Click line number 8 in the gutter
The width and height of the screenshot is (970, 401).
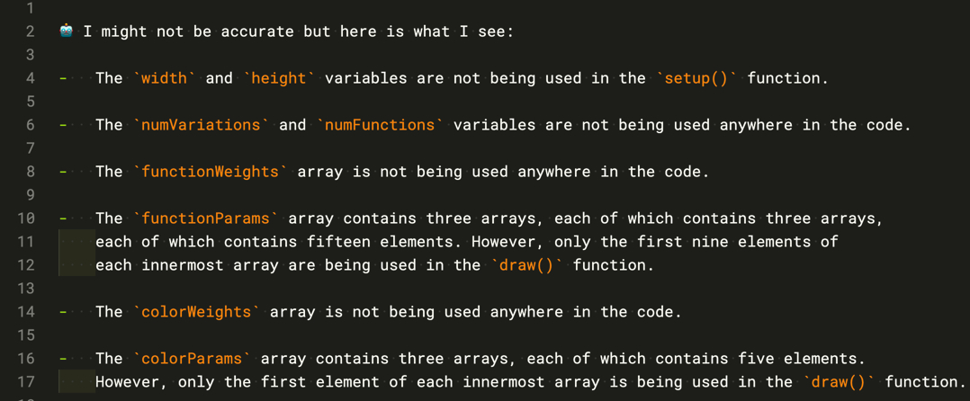click(30, 172)
